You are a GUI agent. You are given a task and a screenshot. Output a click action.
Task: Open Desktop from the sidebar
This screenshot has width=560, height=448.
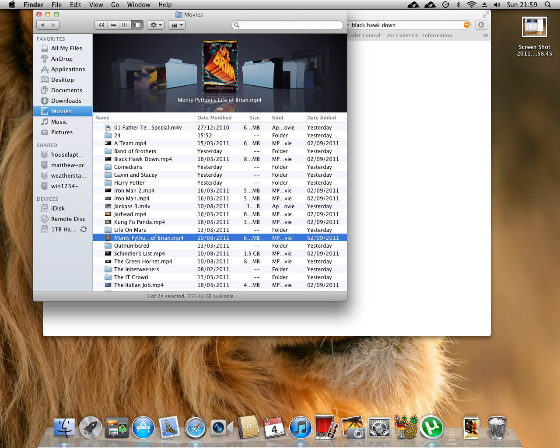pos(63,80)
